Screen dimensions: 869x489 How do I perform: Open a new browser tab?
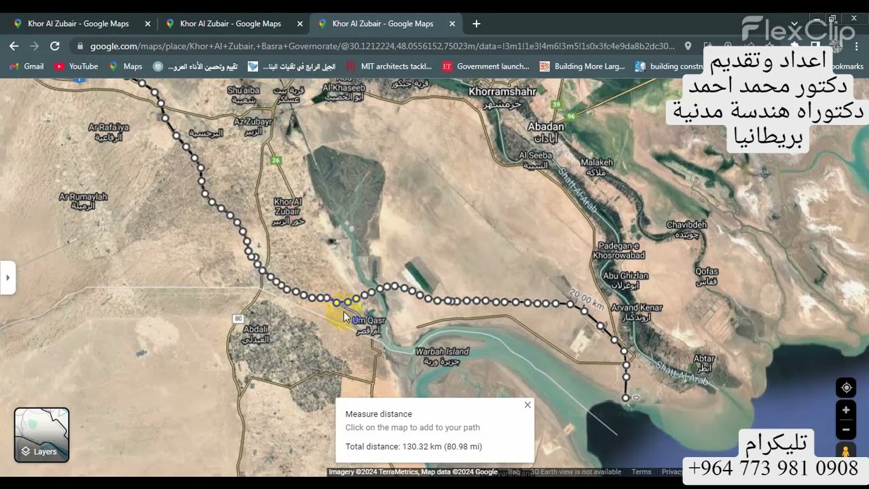coord(476,24)
